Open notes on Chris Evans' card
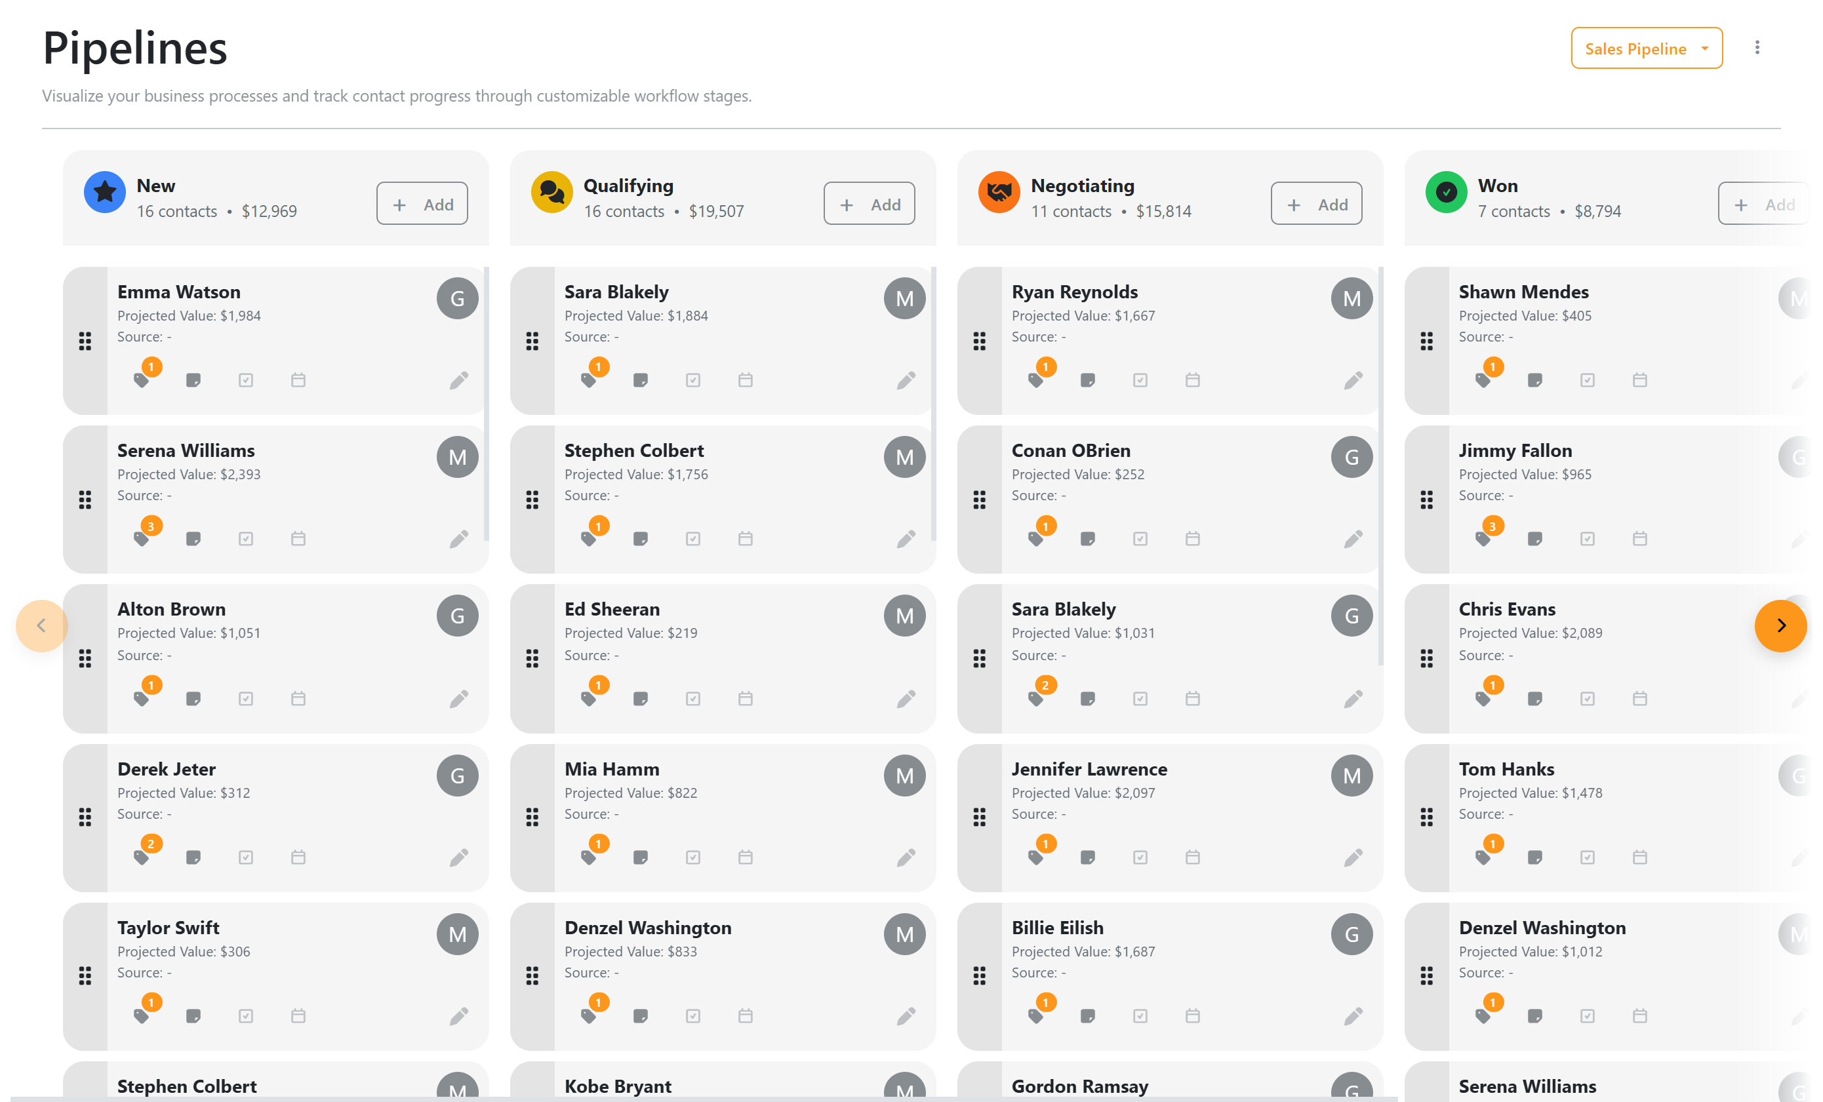This screenshot has height=1102, width=1823. tap(1535, 698)
